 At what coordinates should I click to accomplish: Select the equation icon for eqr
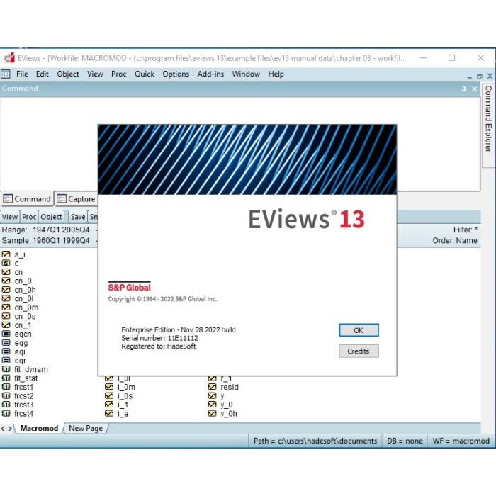[6, 360]
